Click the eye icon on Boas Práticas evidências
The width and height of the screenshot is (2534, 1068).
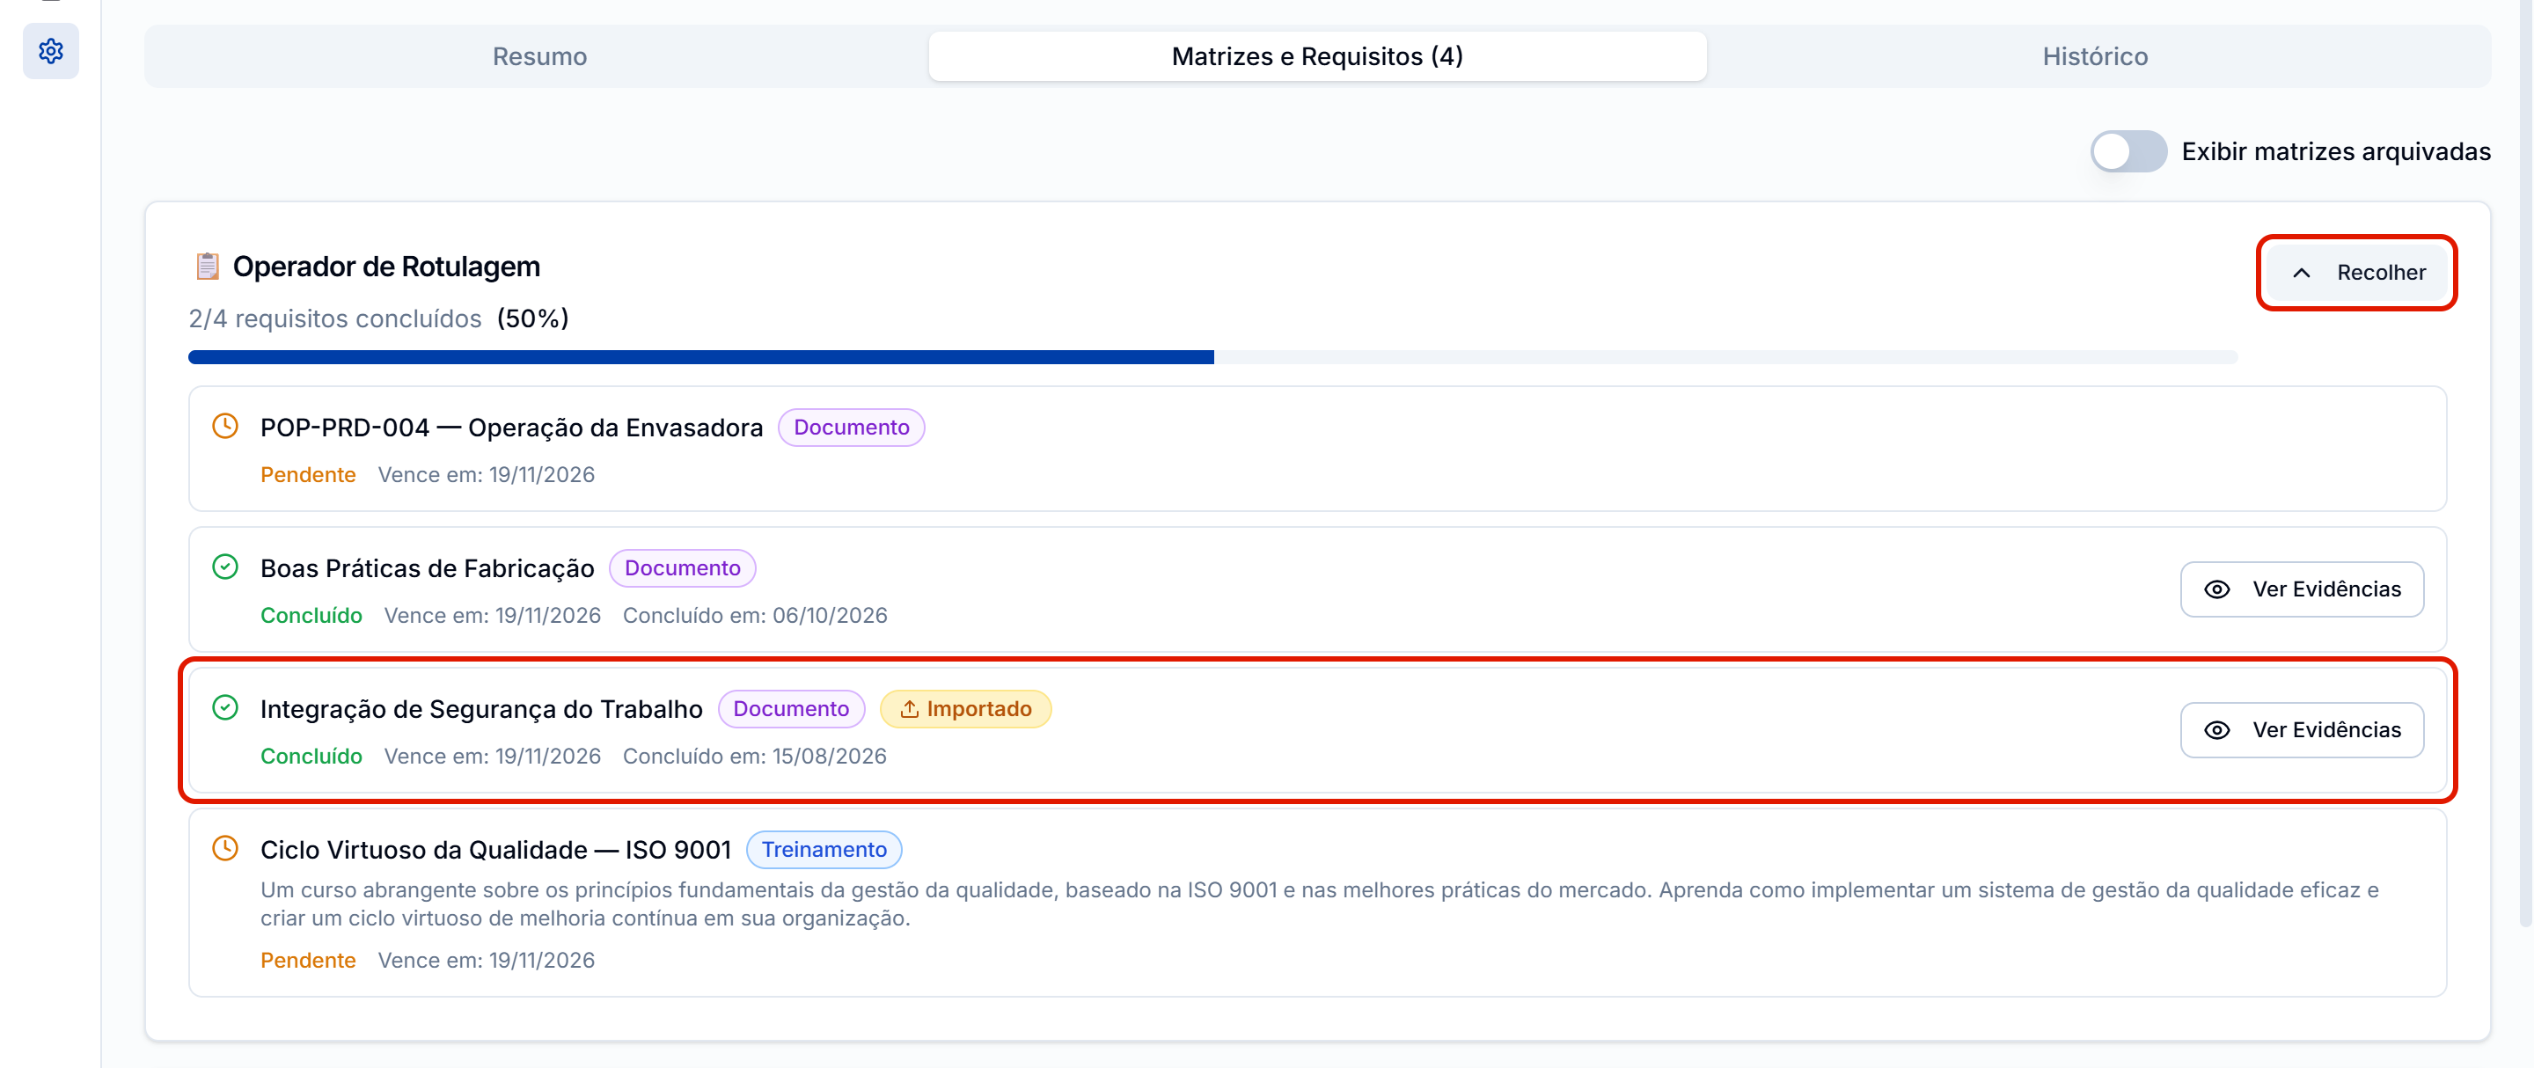tap(2216, 589)
